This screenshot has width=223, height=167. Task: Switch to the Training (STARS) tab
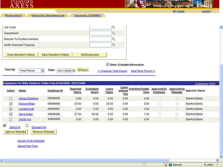point(87,16)
